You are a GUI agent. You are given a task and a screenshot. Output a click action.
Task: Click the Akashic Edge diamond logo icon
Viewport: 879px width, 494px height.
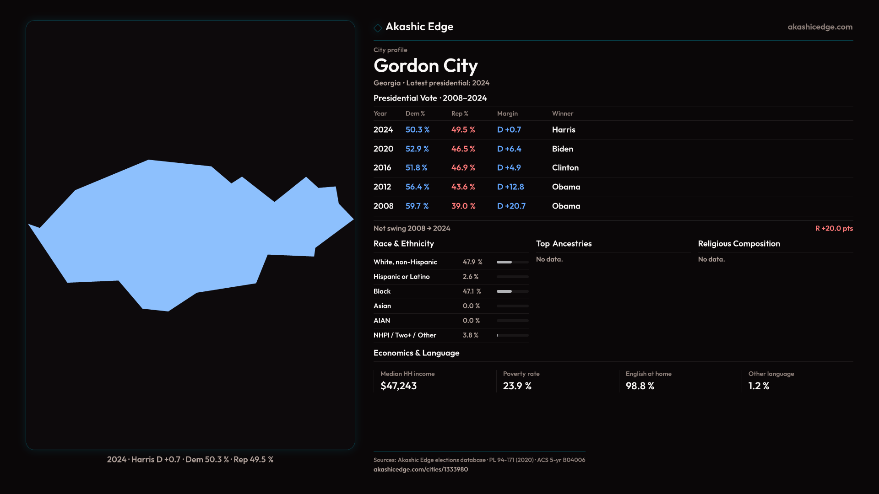pos(378,28)
